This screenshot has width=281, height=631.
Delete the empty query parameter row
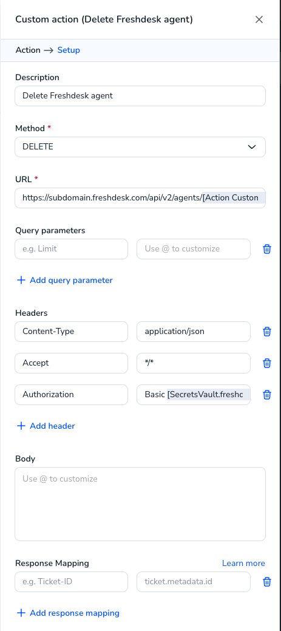pos(267,249)
